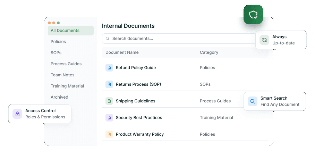
Task: Select All Documents in the sidebar
Action: tap(71, 31)
